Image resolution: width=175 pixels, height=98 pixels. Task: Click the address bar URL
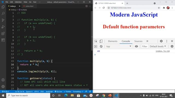(121, 8)
